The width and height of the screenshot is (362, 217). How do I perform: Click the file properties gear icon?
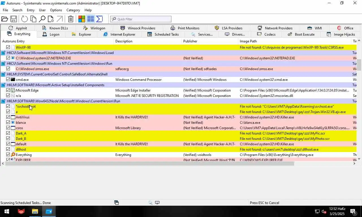[x=51, y=19]
